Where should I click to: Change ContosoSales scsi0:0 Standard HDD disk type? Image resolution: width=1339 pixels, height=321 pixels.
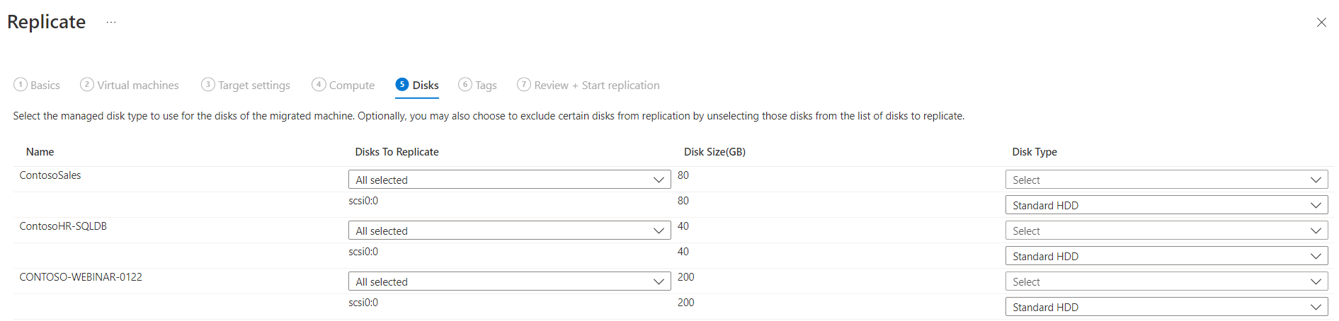pyautogui.click(x=1166, y=205)
